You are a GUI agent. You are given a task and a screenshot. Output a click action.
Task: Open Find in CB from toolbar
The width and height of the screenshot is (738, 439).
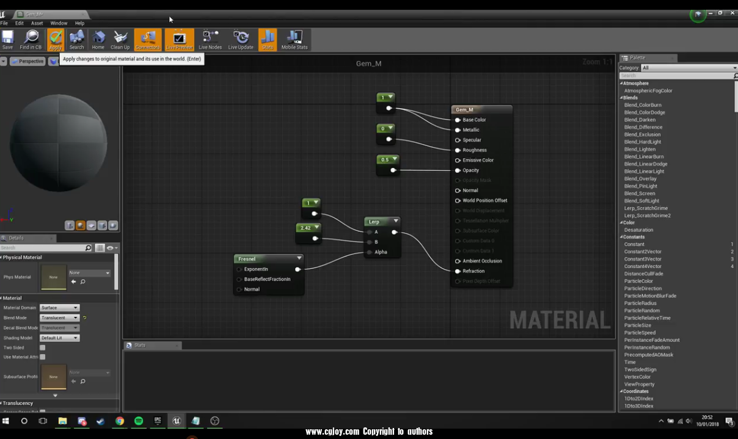point(31,39)
